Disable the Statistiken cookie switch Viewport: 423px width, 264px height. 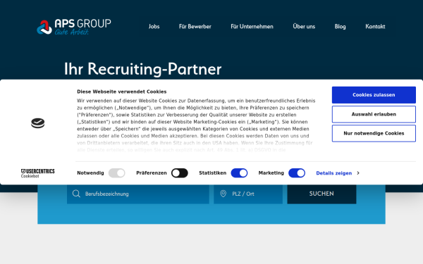[x=239, y=173]
